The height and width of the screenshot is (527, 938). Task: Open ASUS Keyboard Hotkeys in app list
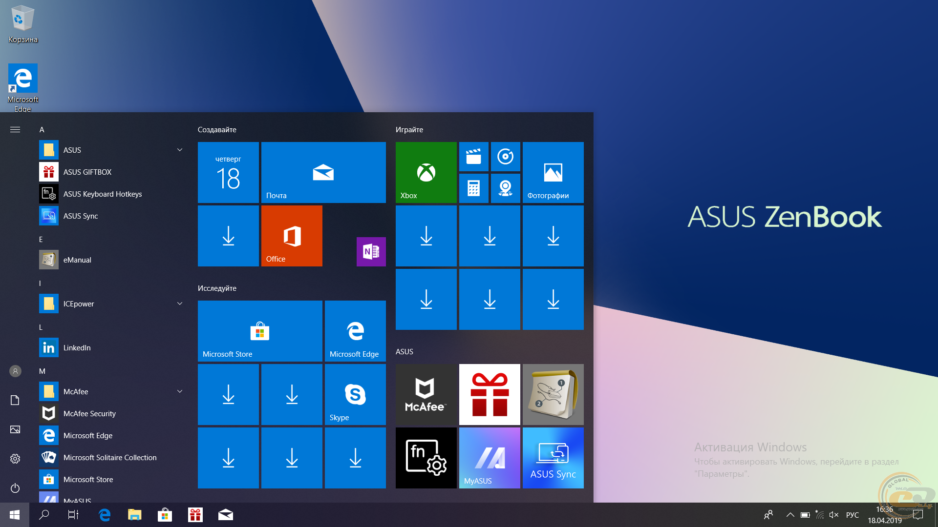tap(112, 194)
